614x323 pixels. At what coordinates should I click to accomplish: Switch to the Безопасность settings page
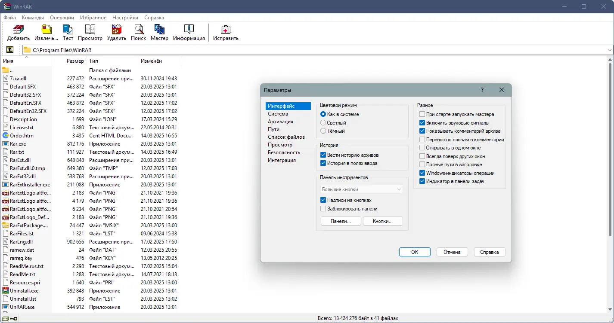[288, 152]
